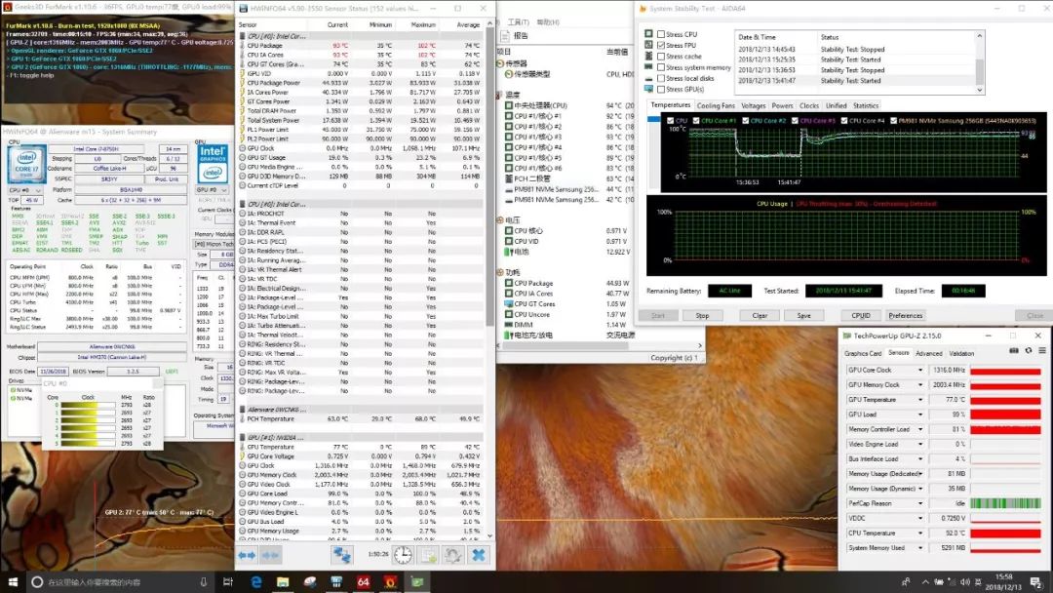Click the HWiNFO clock logging timer icon
The width and height of the screenshot is (1053, 593).
coord(403,555)
